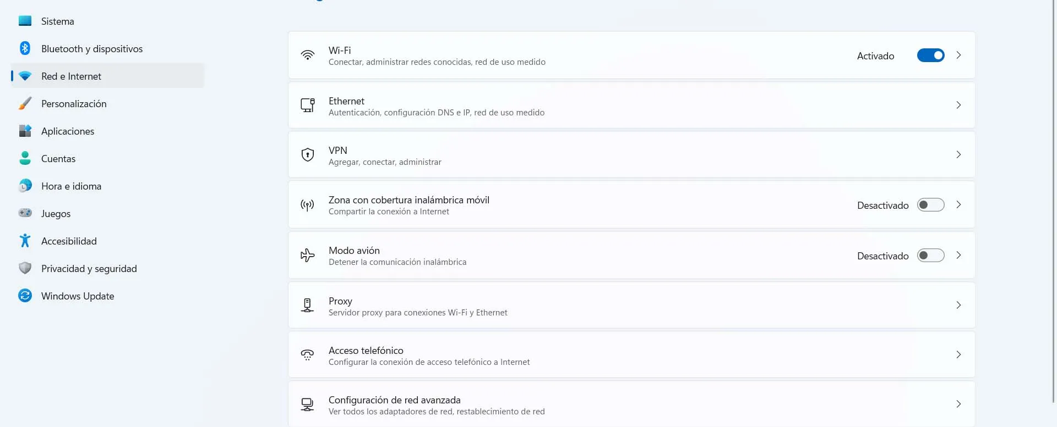
Task: Click Desactivado label in hotspot row
Action: tap(882, 205)
